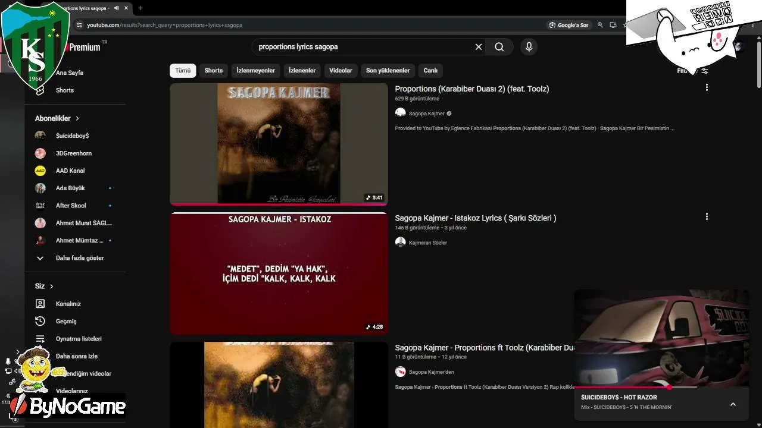Submit search with magnifier button
The width and height of the screenshot is (762, 428).
click(x=499, y=47)
